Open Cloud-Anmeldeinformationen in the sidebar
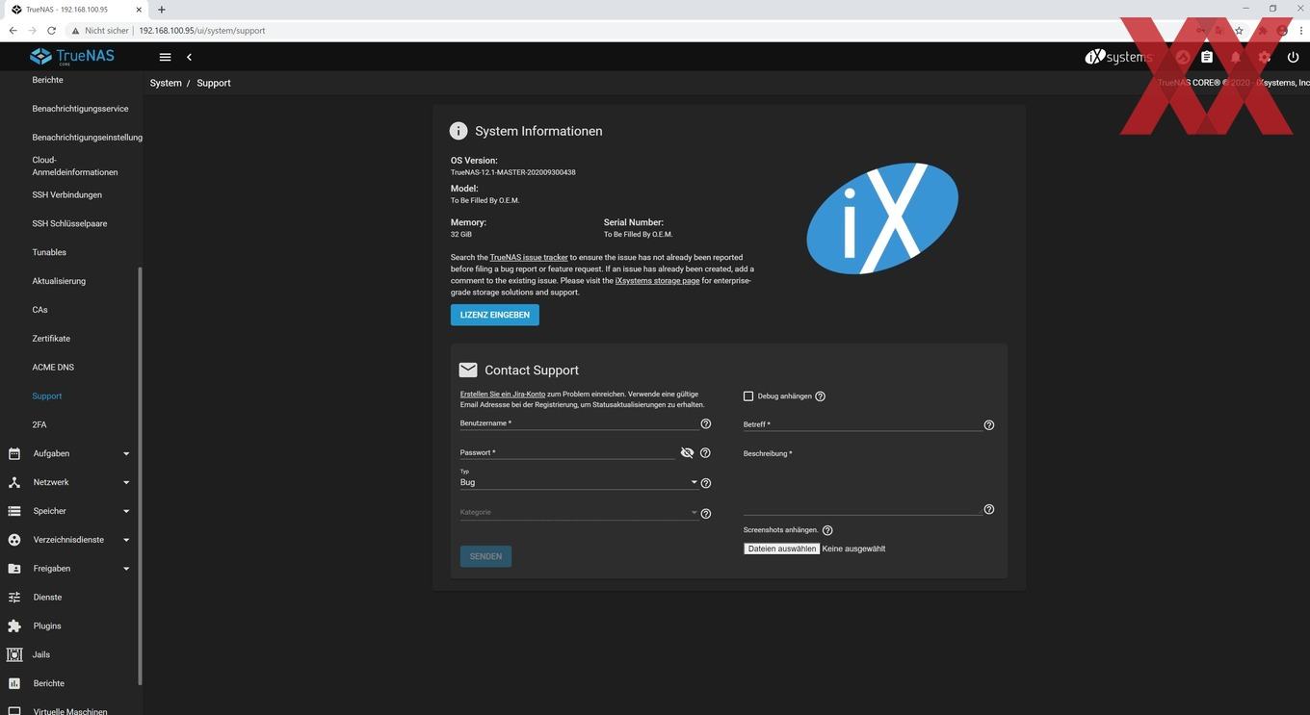The height and width of the screenshot is (715, 1310). pos(75,166)
